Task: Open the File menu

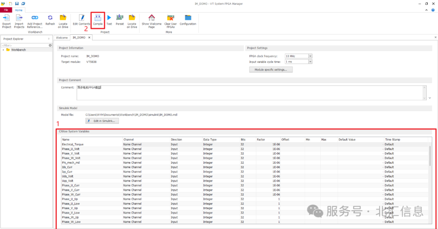Action: pyautogui.click(x=6, y=10)
